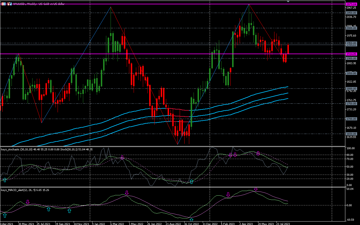Click the magenta 1914.05 price label
The width and height of the screenshot is (360, 225).
coord(351,54)
